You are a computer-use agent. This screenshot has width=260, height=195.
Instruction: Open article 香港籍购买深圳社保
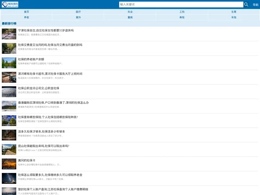coord(53,103)
